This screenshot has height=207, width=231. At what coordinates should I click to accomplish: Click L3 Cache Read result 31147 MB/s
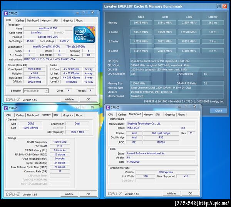141,51
